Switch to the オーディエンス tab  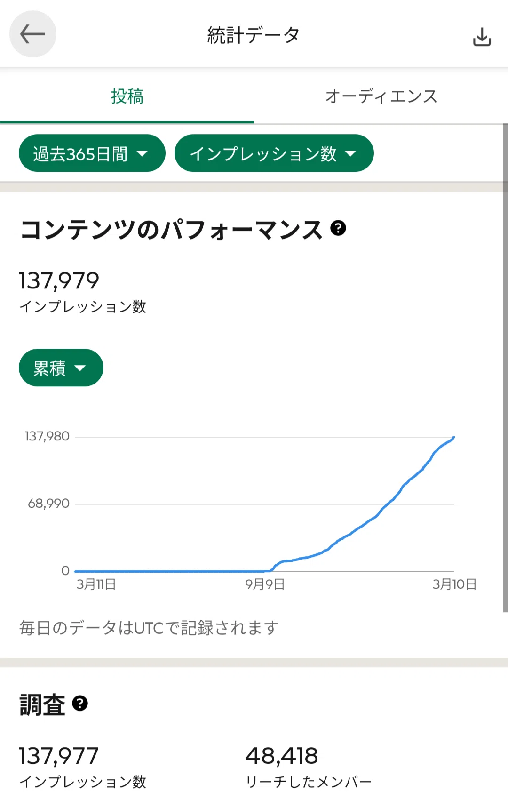[381, 96]
